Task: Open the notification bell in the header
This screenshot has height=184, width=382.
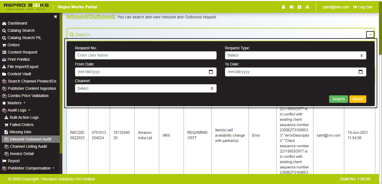Action: point(283,7)
